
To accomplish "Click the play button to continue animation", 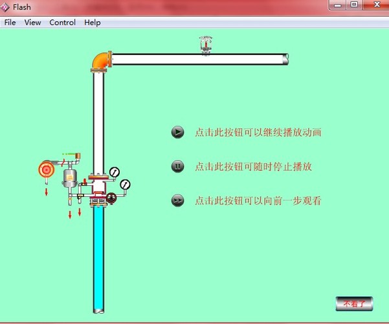I will click(x=177, y=132).
